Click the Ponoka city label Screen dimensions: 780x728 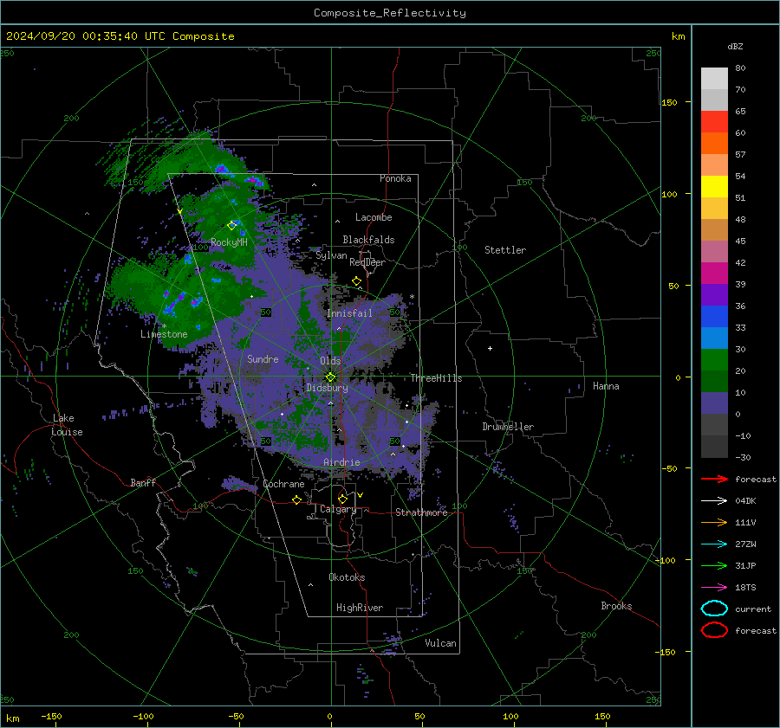[x=395, y=178]
